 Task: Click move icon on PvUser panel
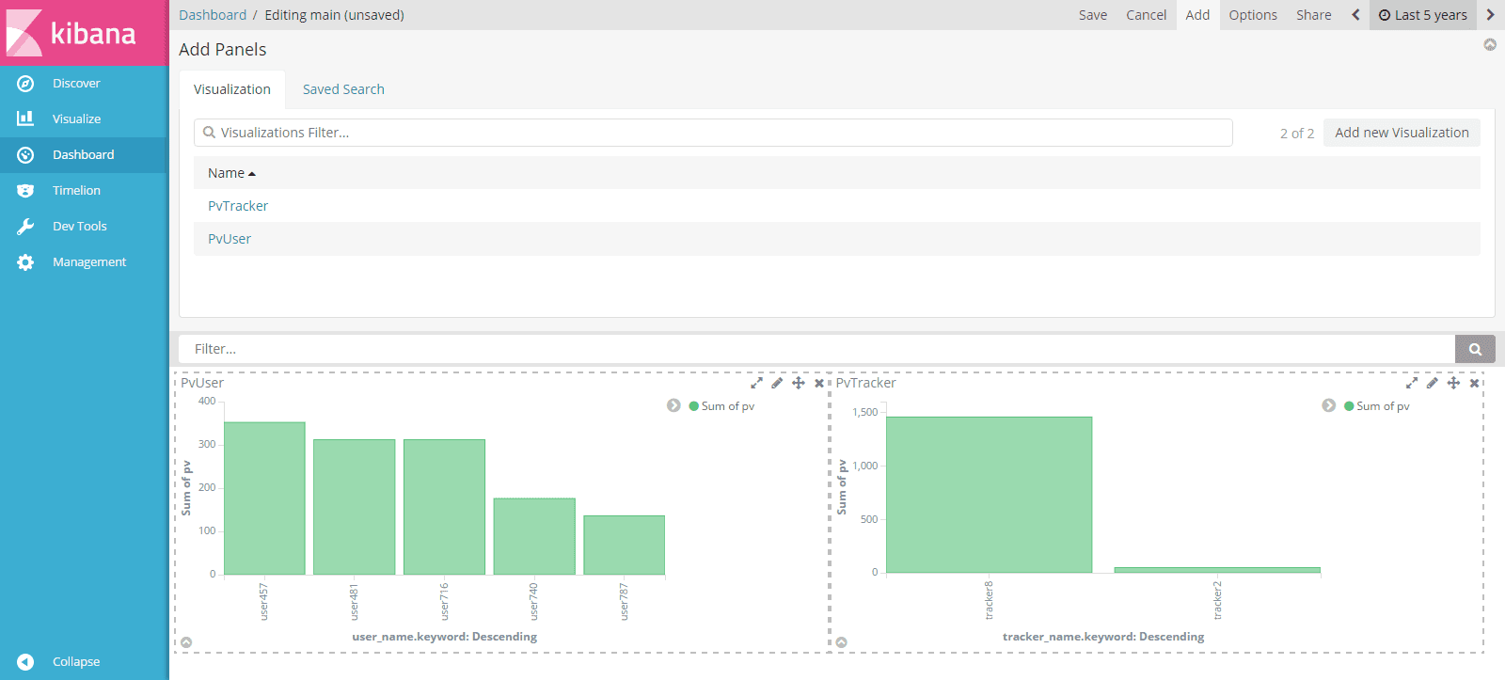click(798, 383)
